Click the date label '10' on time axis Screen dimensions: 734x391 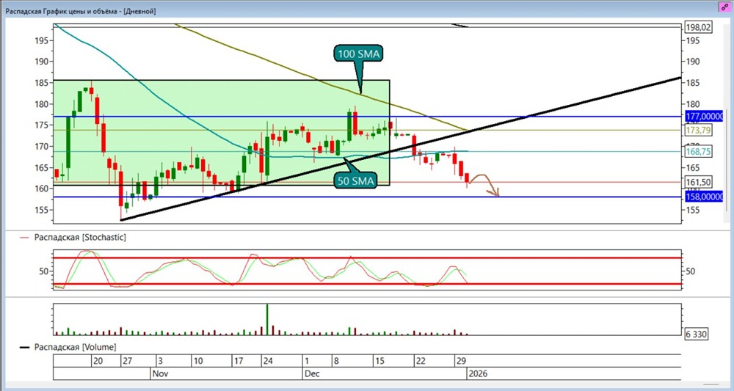[x=197, y=361]
